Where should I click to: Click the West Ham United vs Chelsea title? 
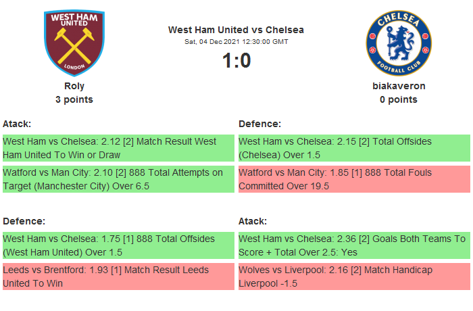pyautogui.click(x=236, y=30)
